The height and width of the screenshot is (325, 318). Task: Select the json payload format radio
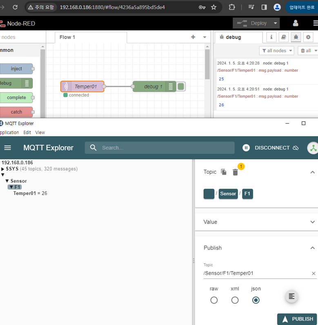pos(256,300)
